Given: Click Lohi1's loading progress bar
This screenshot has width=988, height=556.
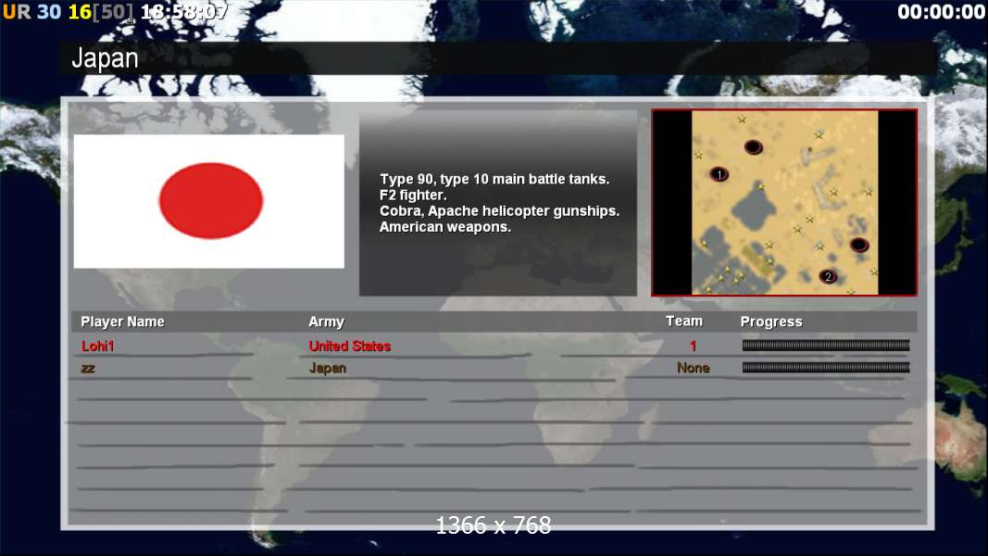Looking at the screenshot, I should [825, 346].
